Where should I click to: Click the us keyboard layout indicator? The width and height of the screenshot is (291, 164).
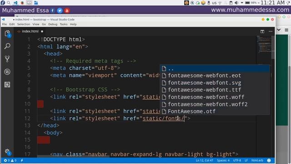point(214,3)
